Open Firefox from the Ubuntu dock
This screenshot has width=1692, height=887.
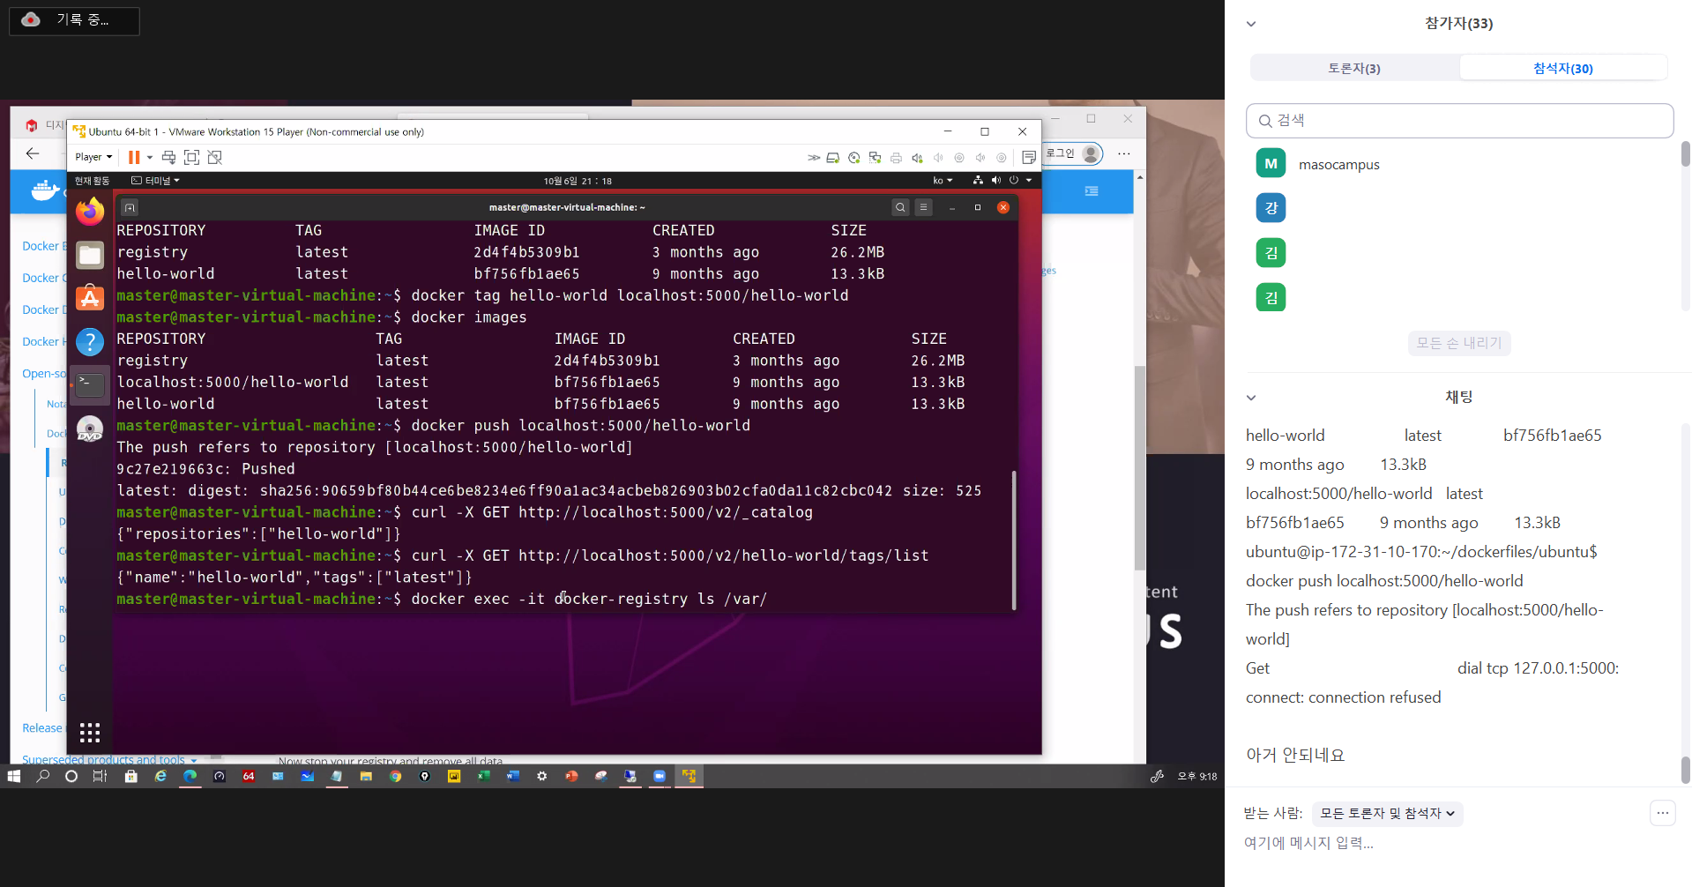click(x=90, y=212)
